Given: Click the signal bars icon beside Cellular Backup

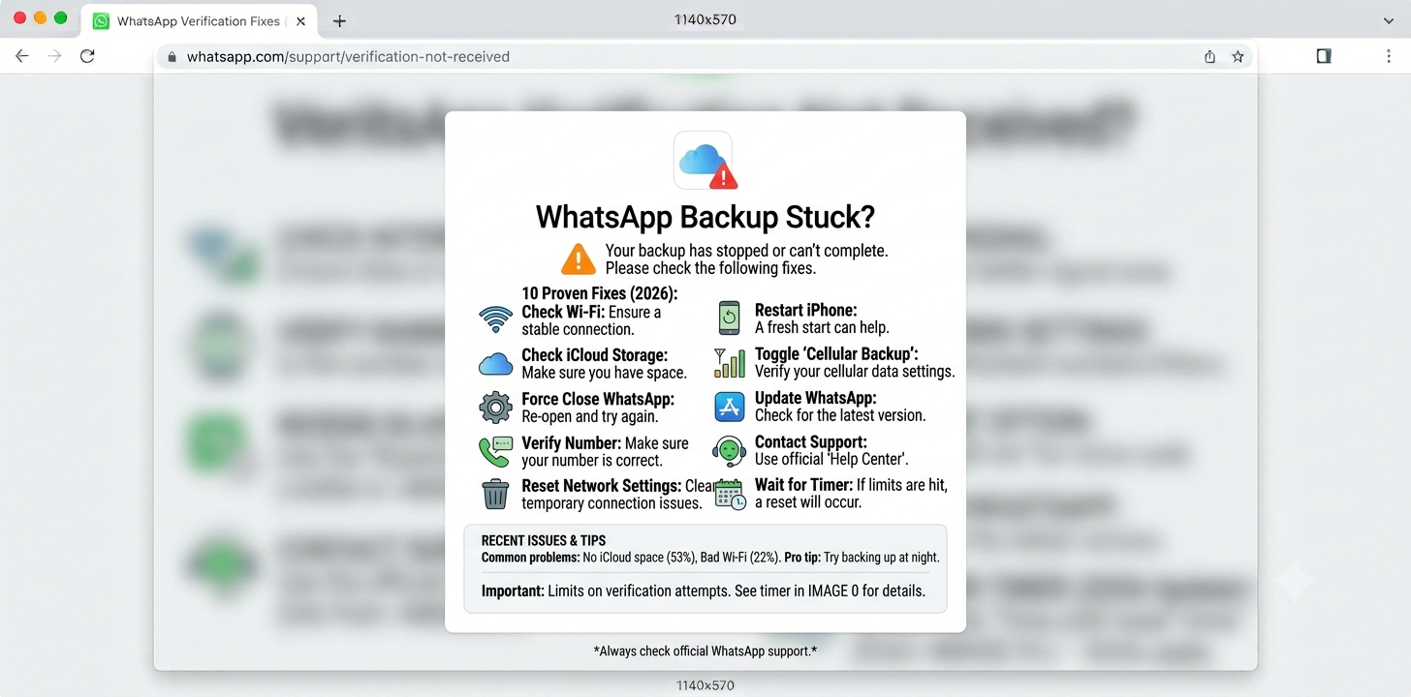Looking at the screenshot, I should (729, 363).
